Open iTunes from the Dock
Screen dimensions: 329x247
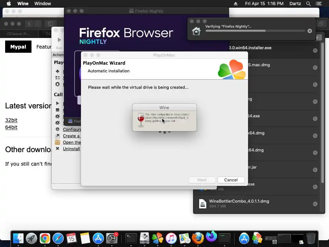point(171,238)
